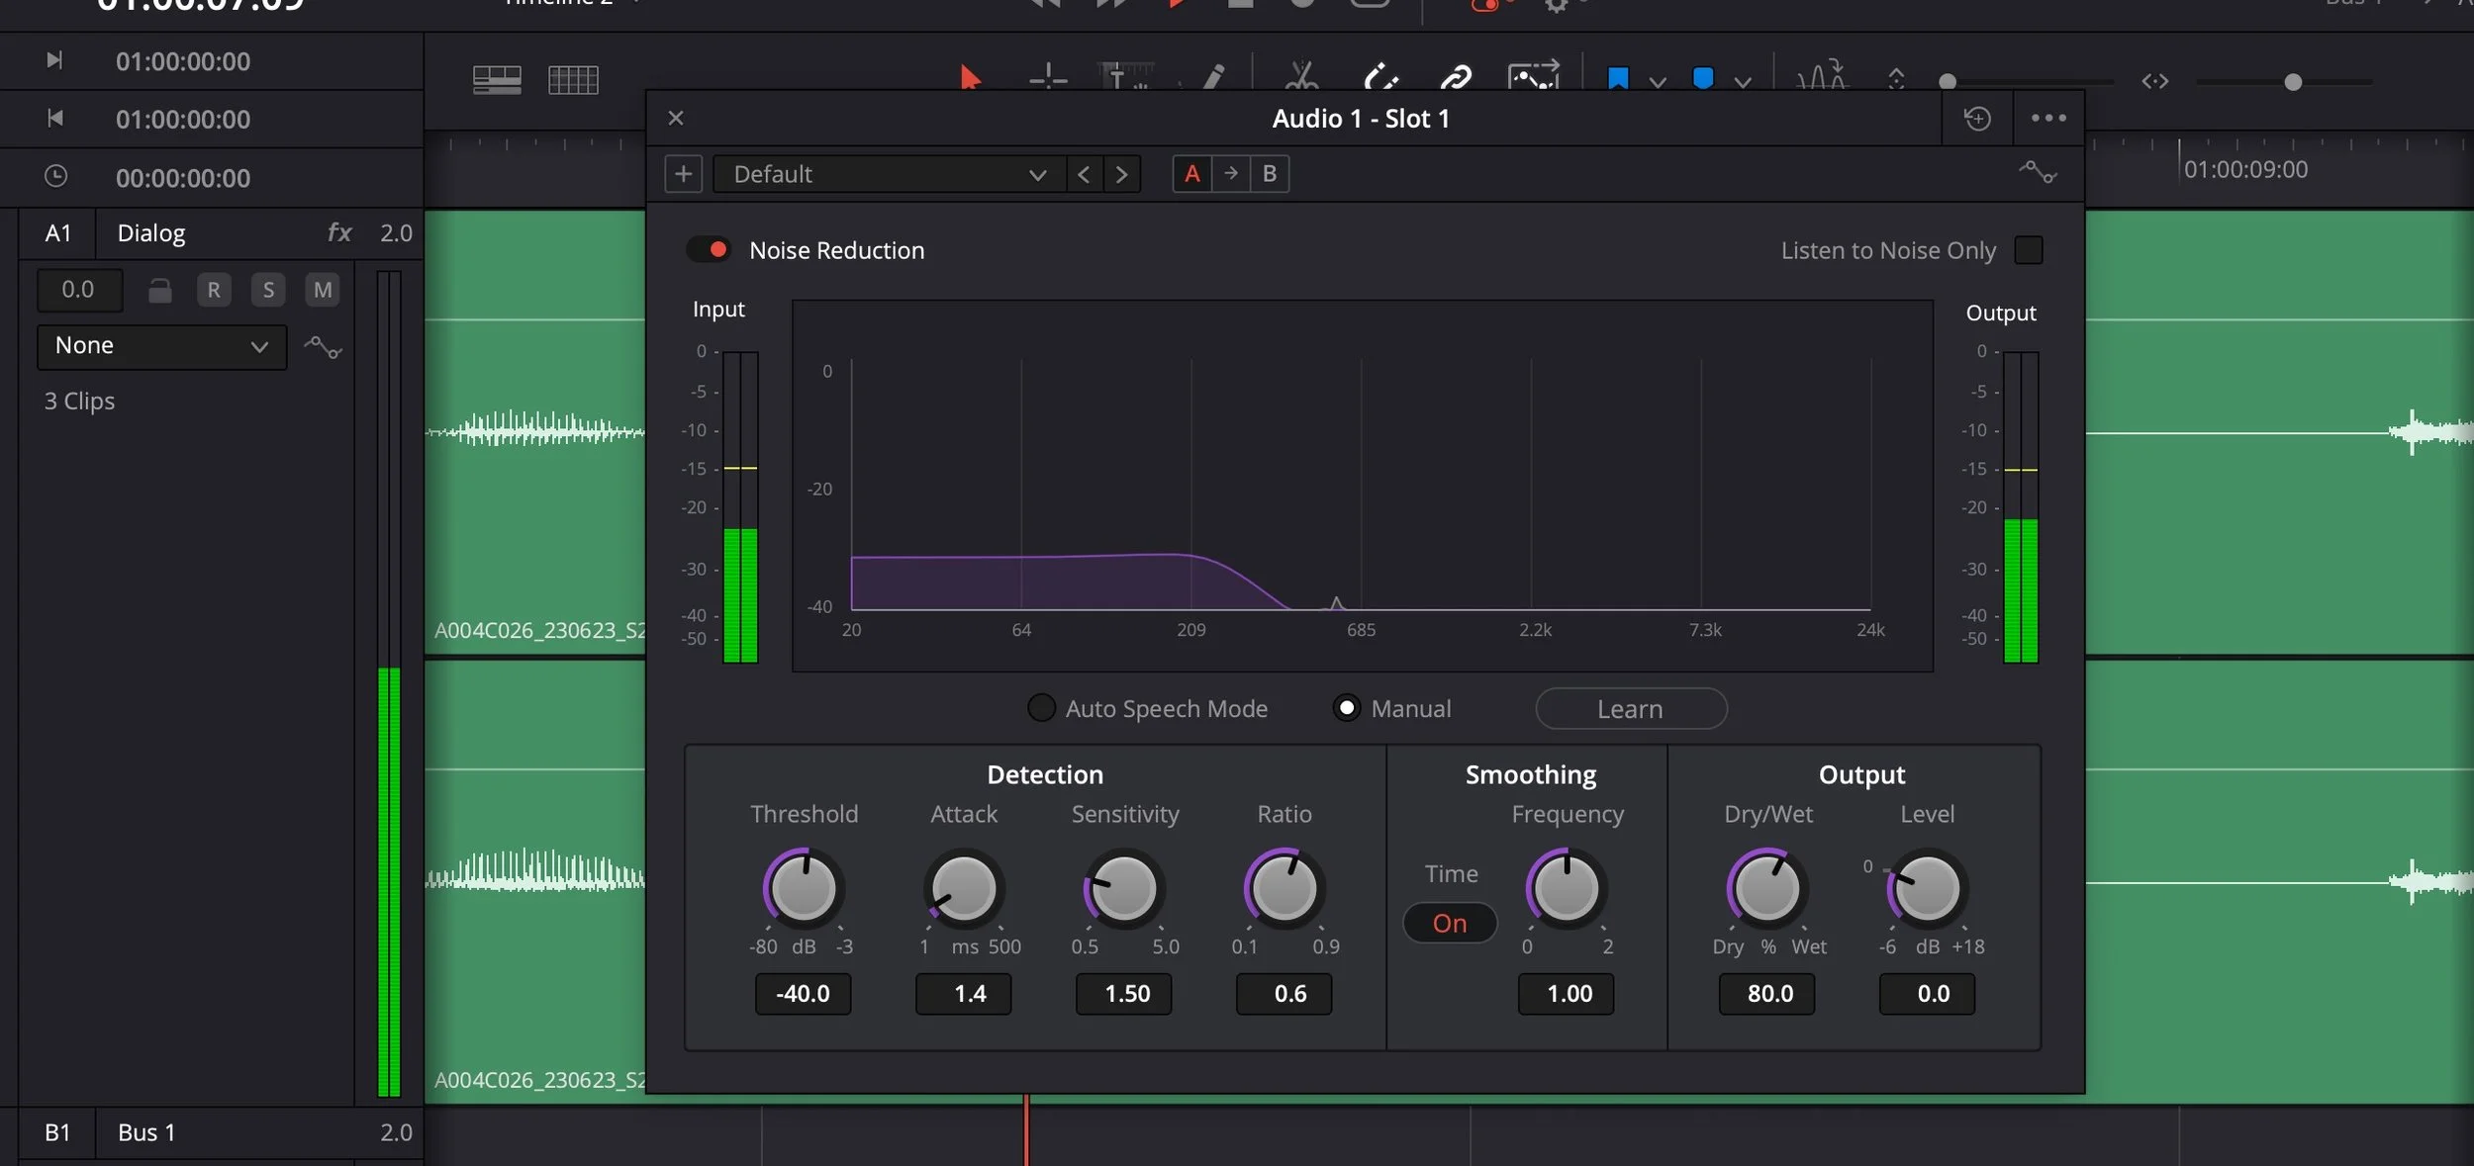The height and width of the screenshot is (1166, 2474).
Task: Enable the Listen to Noise Only checkbox
Action: (x=2028, y=250)
